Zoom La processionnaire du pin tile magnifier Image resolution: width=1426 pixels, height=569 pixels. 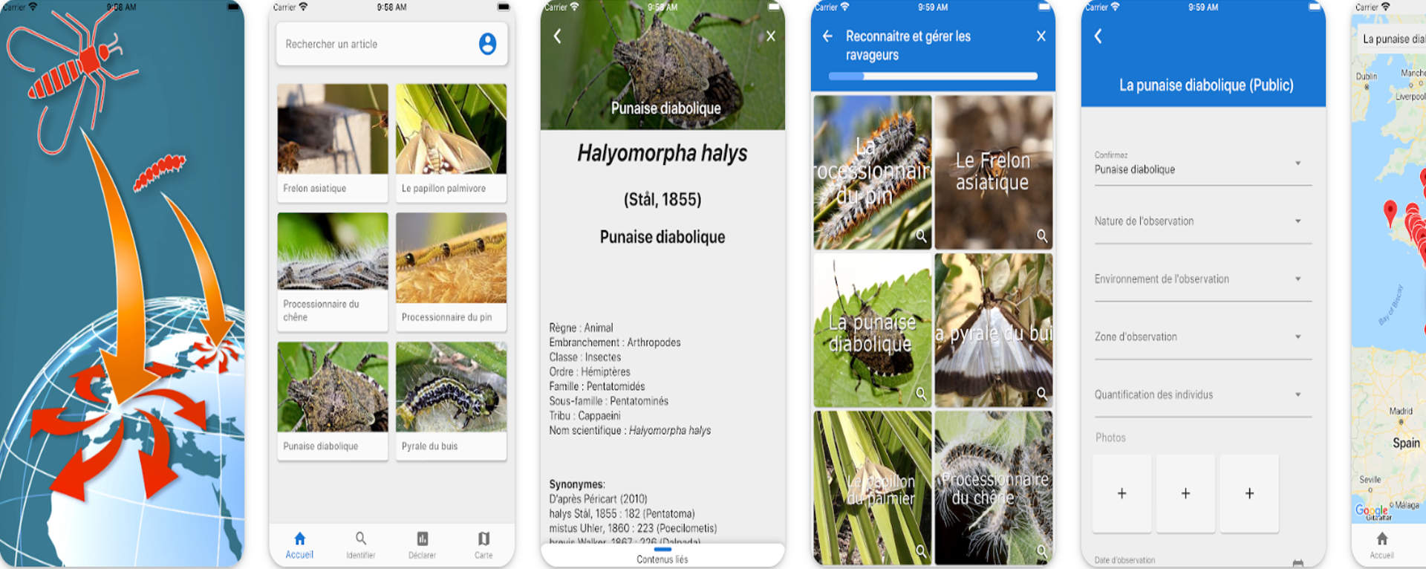[x=921, y=236]
